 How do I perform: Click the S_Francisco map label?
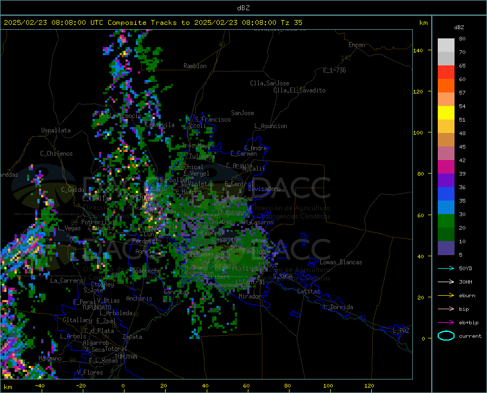click(213, 119)
